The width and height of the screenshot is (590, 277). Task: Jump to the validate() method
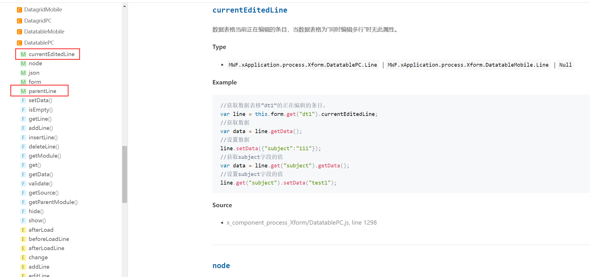[40, 184]
